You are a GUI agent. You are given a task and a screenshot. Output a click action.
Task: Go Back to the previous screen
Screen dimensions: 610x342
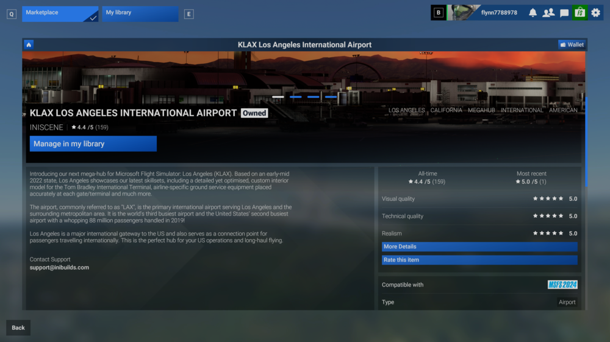tap(18, 327)
